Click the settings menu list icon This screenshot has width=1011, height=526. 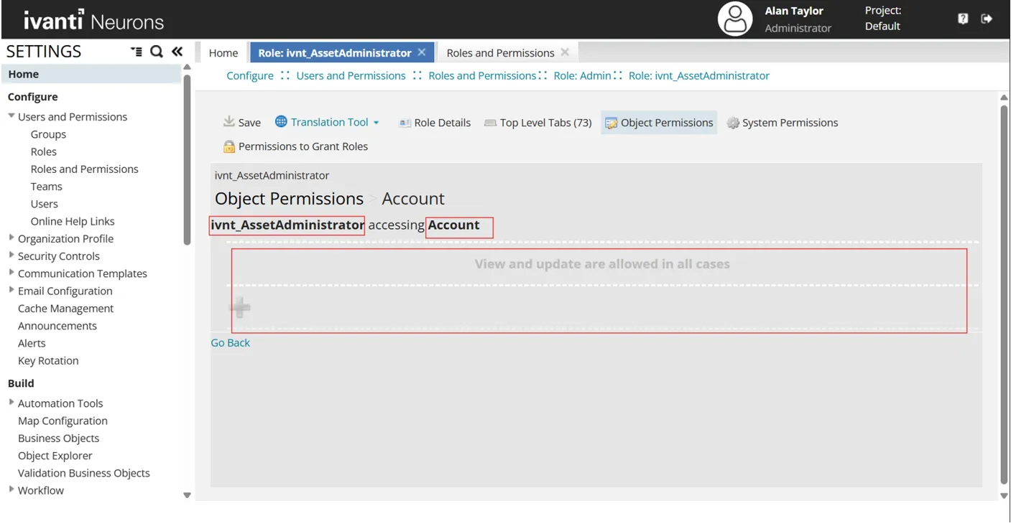(x=137, y=52)
